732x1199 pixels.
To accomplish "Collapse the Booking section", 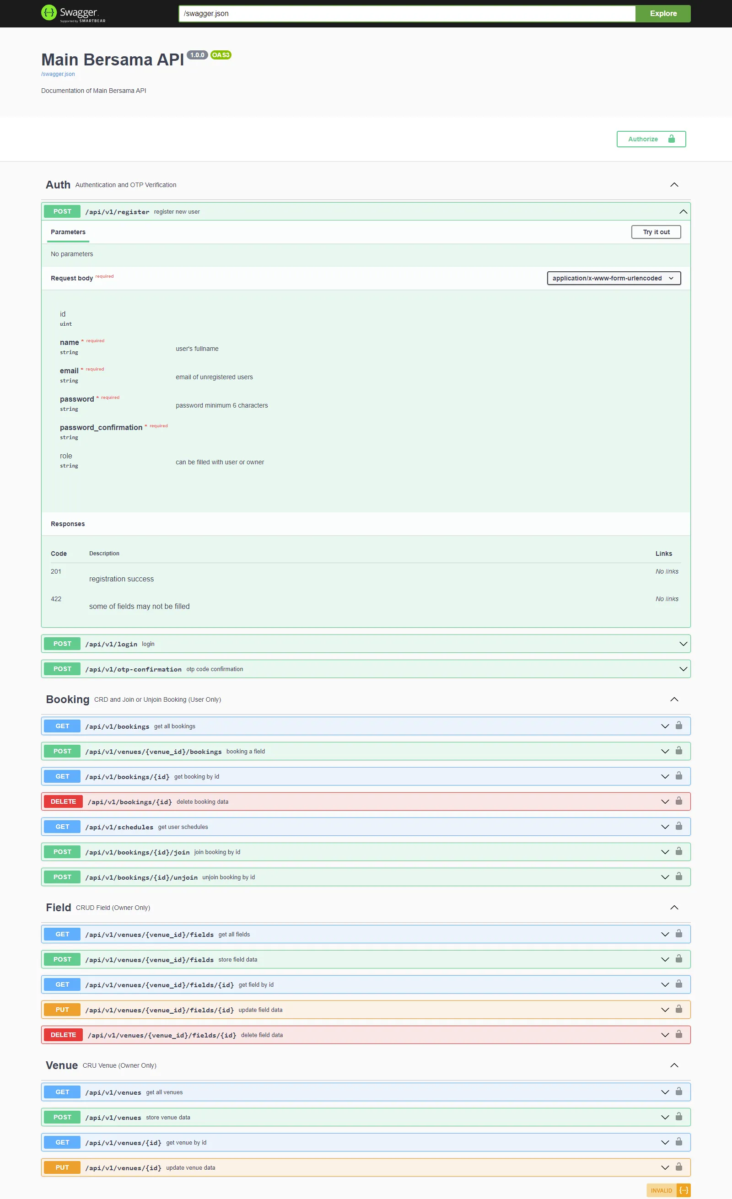I will (x=674, y=699).
